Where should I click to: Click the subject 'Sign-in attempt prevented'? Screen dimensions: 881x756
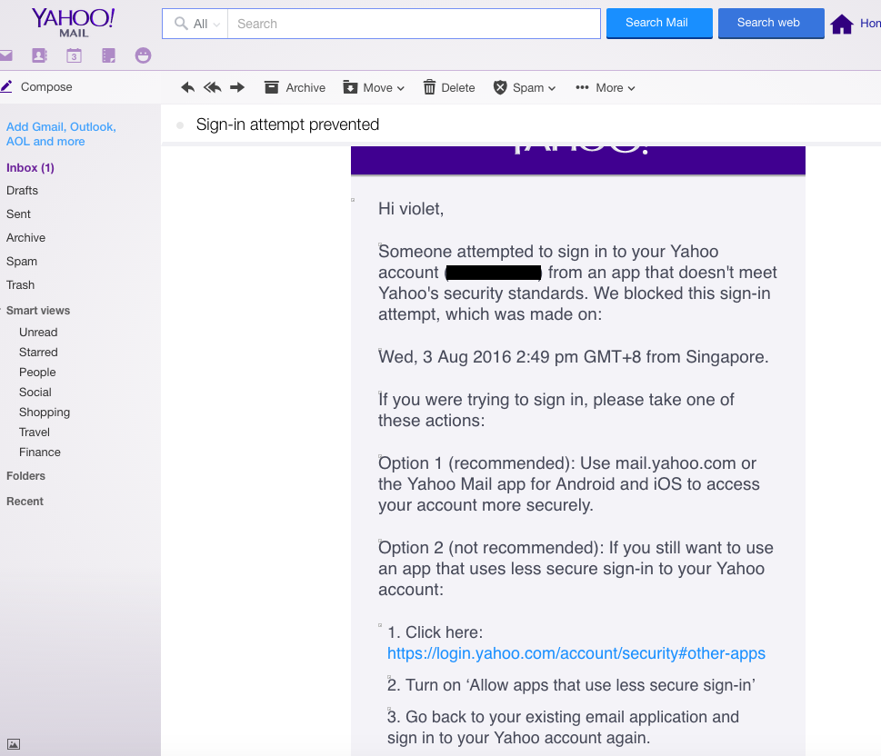(x=287, y=124)
